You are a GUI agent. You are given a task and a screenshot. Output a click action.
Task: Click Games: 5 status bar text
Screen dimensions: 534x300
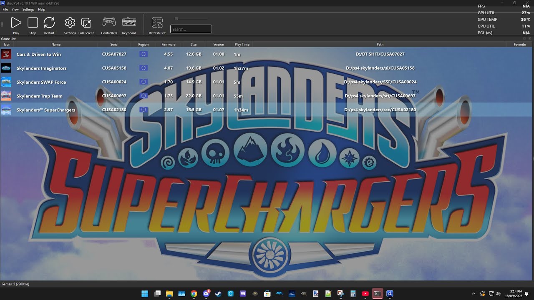pos(15,284)
